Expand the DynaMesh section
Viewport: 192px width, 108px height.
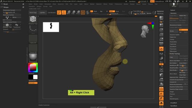[173, 46]
